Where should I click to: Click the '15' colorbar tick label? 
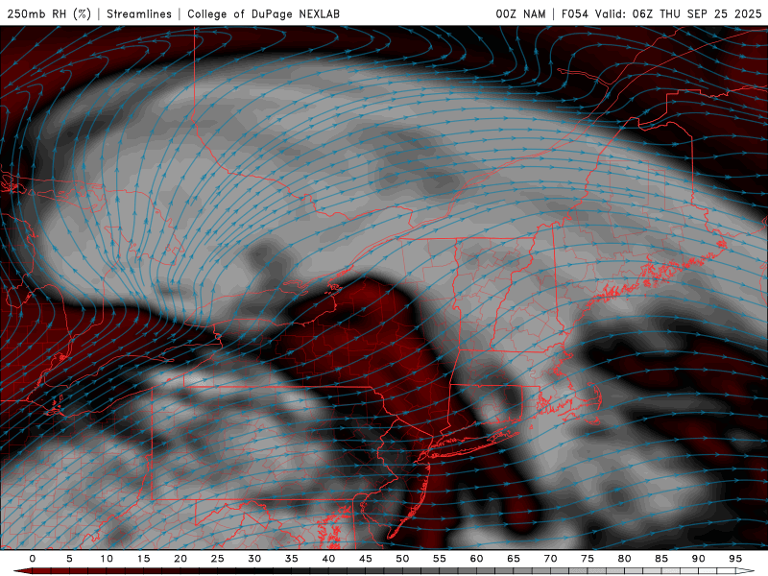143,559
